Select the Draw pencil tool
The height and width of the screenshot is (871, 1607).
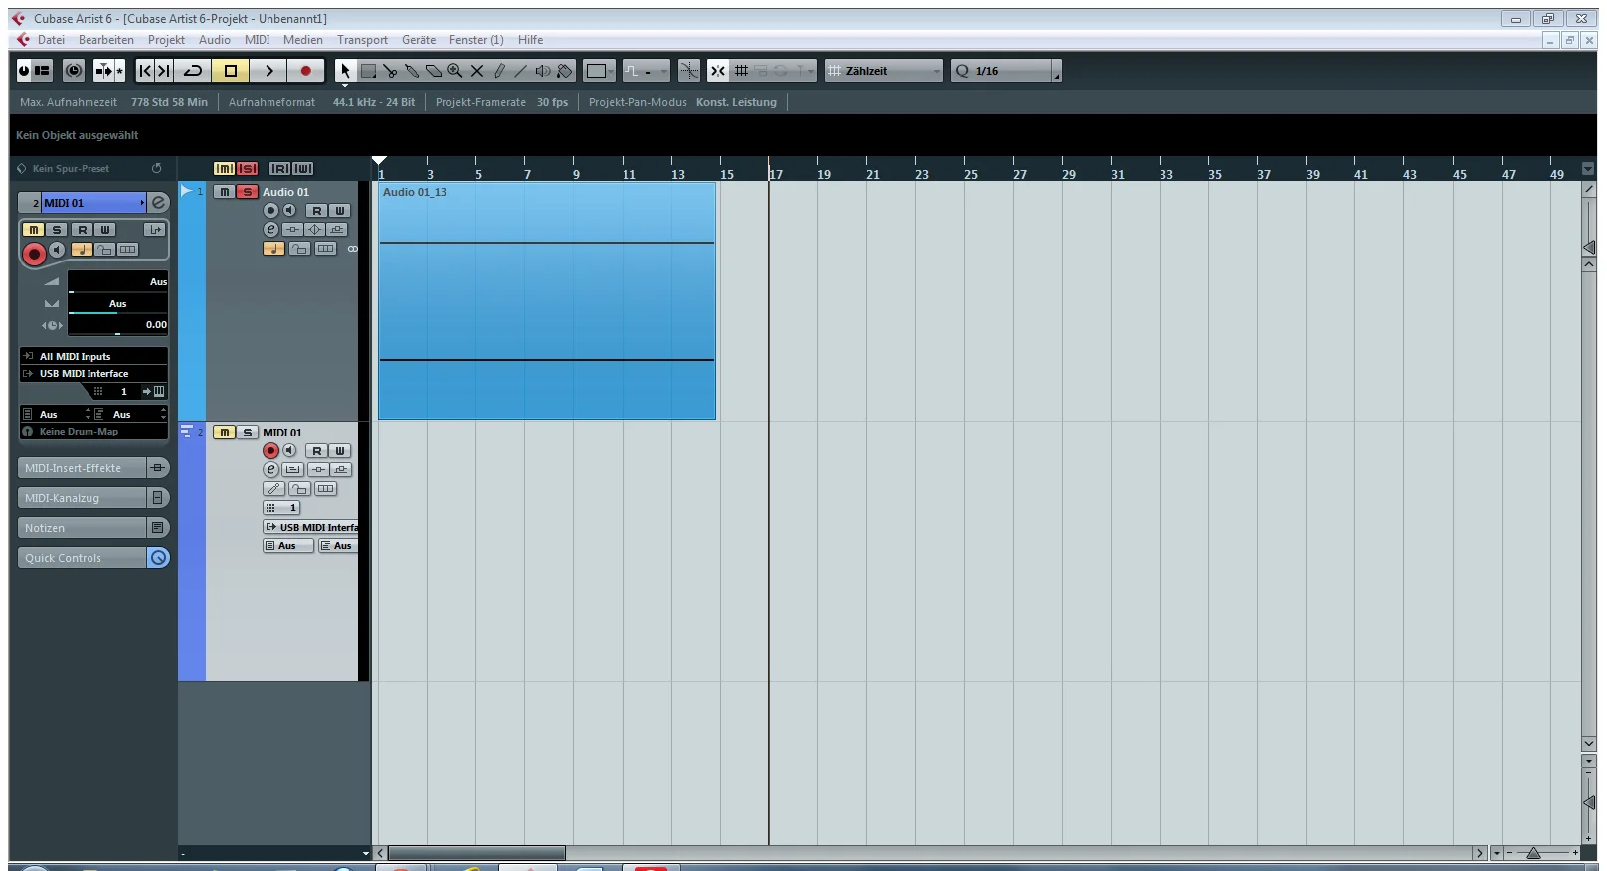pyautogui.click(x=499, y=71)
